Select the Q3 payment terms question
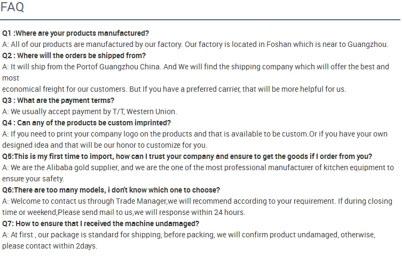402x256 pixels. tap(58, 100)
